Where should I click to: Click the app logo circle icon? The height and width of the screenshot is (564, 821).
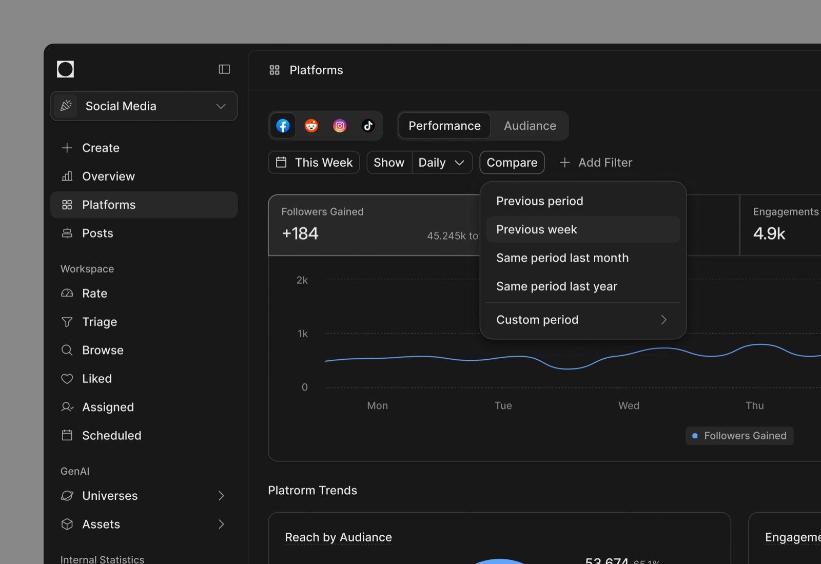65,69
